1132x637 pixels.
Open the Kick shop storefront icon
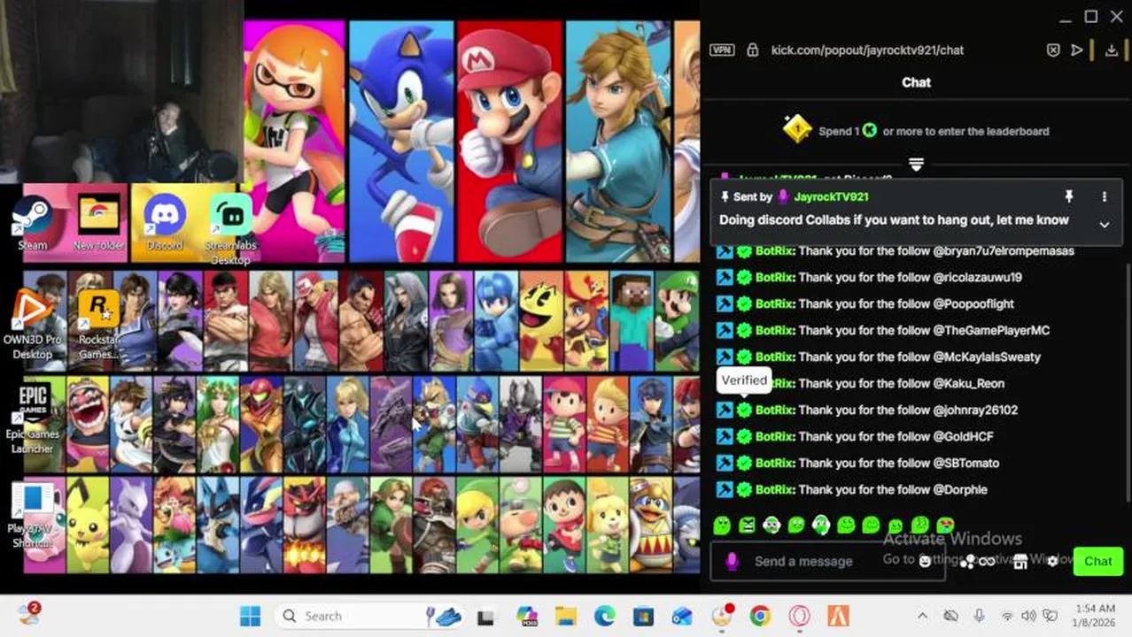(x=1020, y=561)
